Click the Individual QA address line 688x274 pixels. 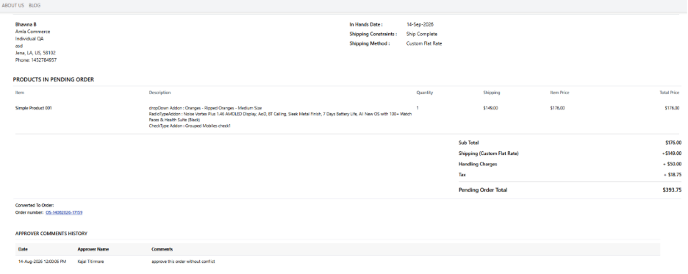pos(29,39)
